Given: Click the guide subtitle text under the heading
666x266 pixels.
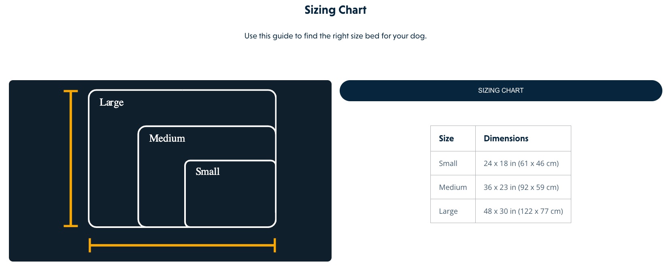Looking at the screenshot, I should [x=335, y=36].
